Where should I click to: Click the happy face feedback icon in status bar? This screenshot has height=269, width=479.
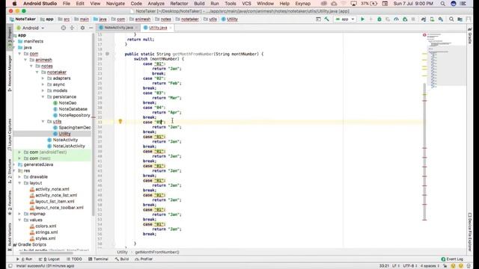[453, 266]
